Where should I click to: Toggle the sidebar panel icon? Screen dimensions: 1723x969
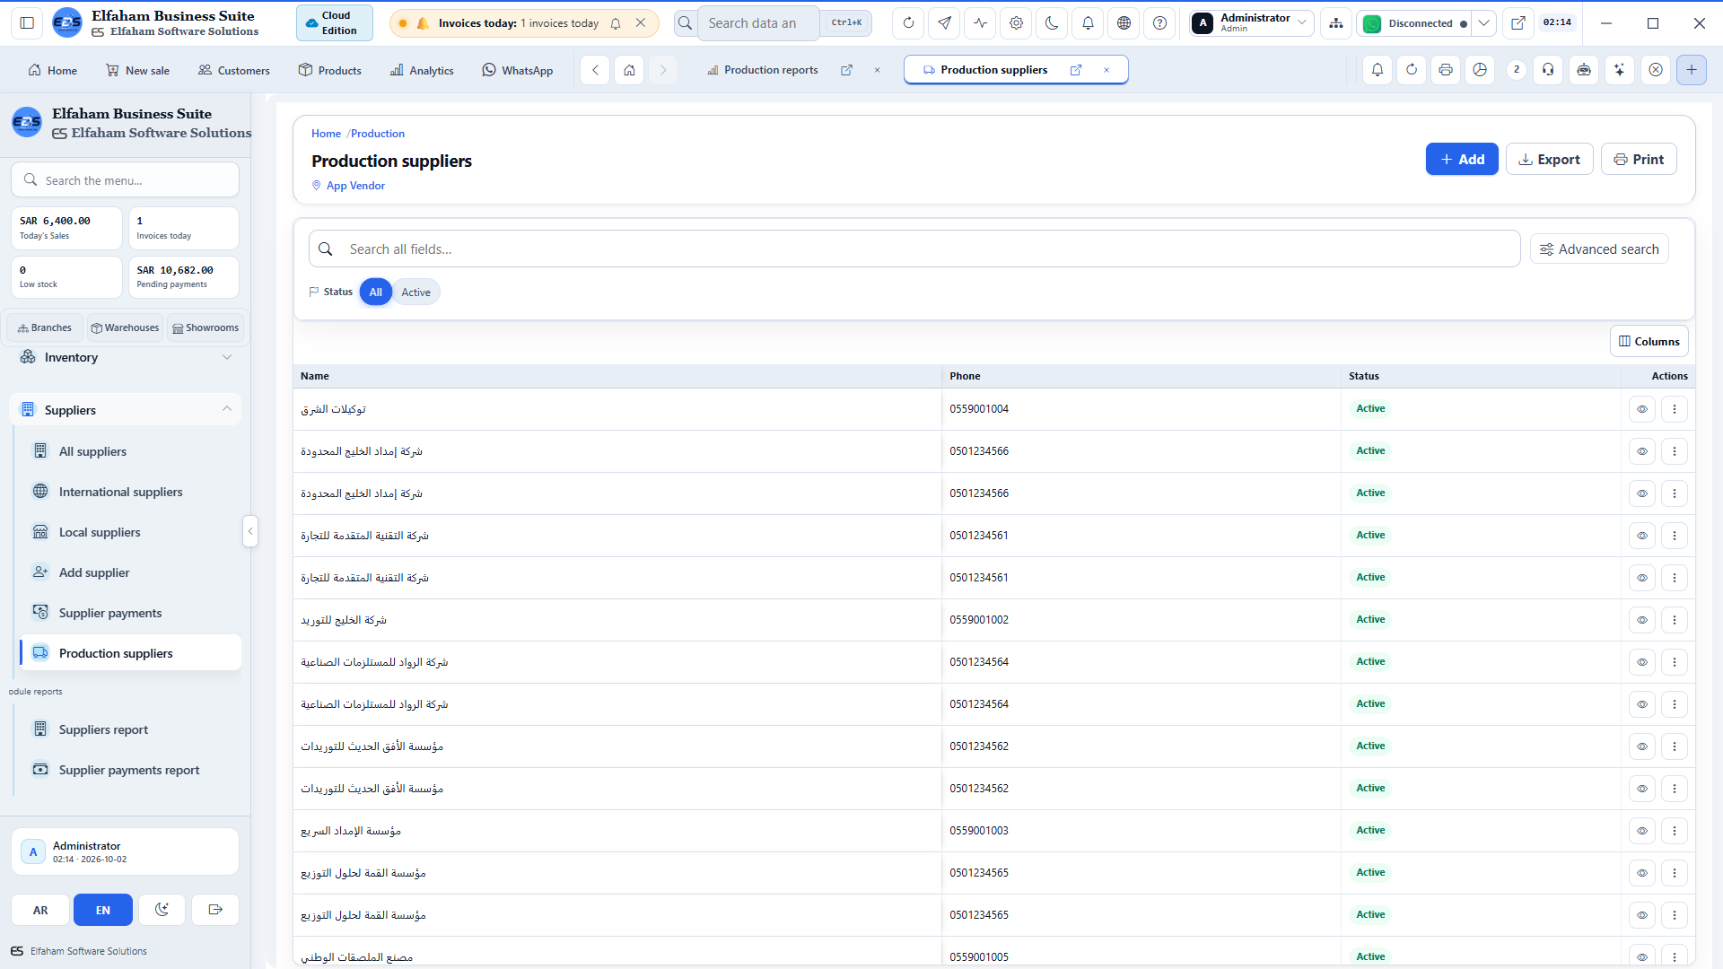(x=27, y=23)
